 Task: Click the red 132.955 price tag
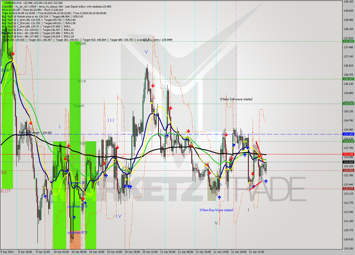coord(348,170)
